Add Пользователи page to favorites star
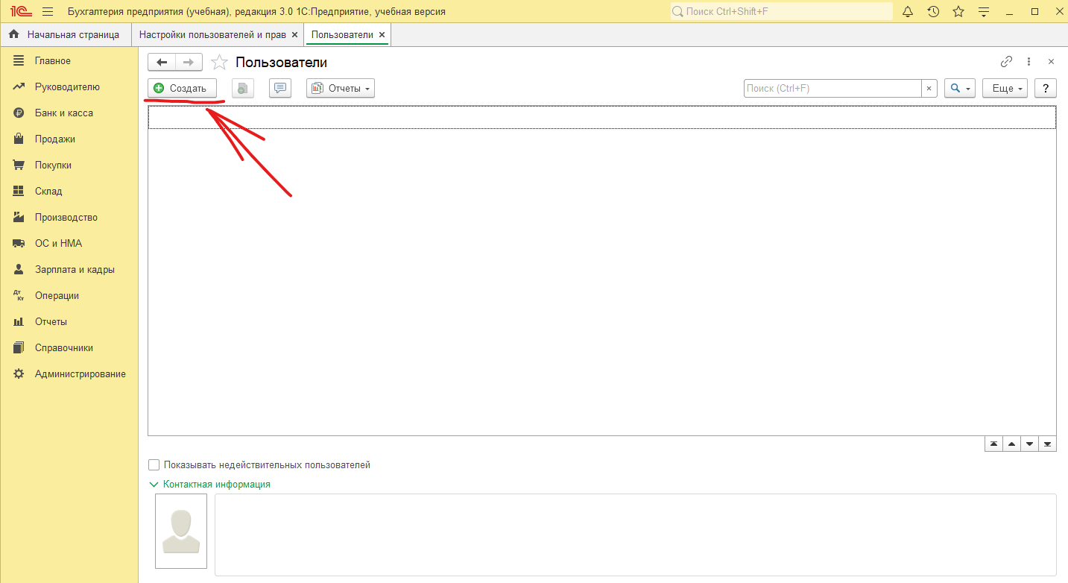This screenshot has width=1068, height=583. pos(219,63)
